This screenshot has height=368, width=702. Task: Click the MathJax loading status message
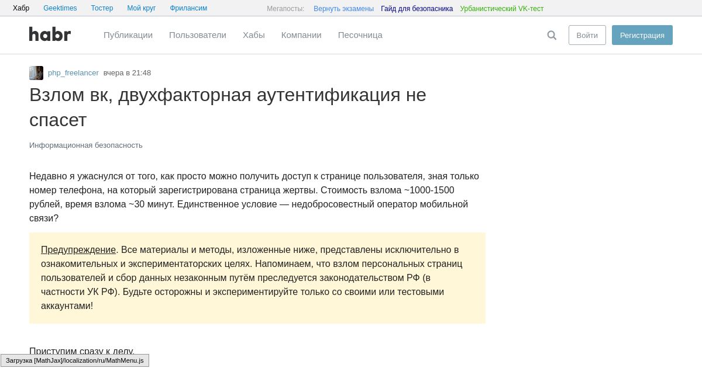coord(75,360)
